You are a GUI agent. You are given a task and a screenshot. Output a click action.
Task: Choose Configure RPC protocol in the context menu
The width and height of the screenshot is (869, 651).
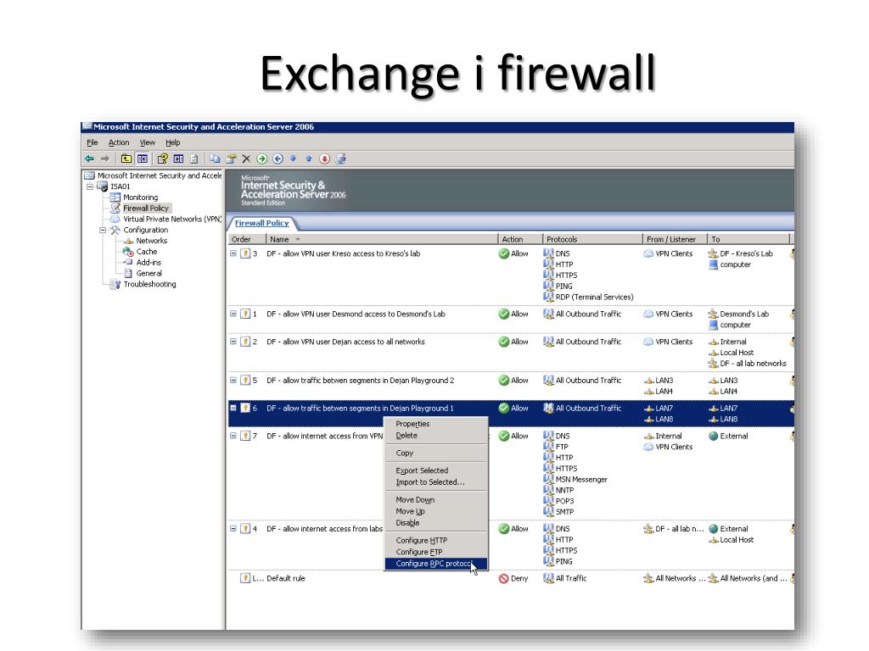435,564
